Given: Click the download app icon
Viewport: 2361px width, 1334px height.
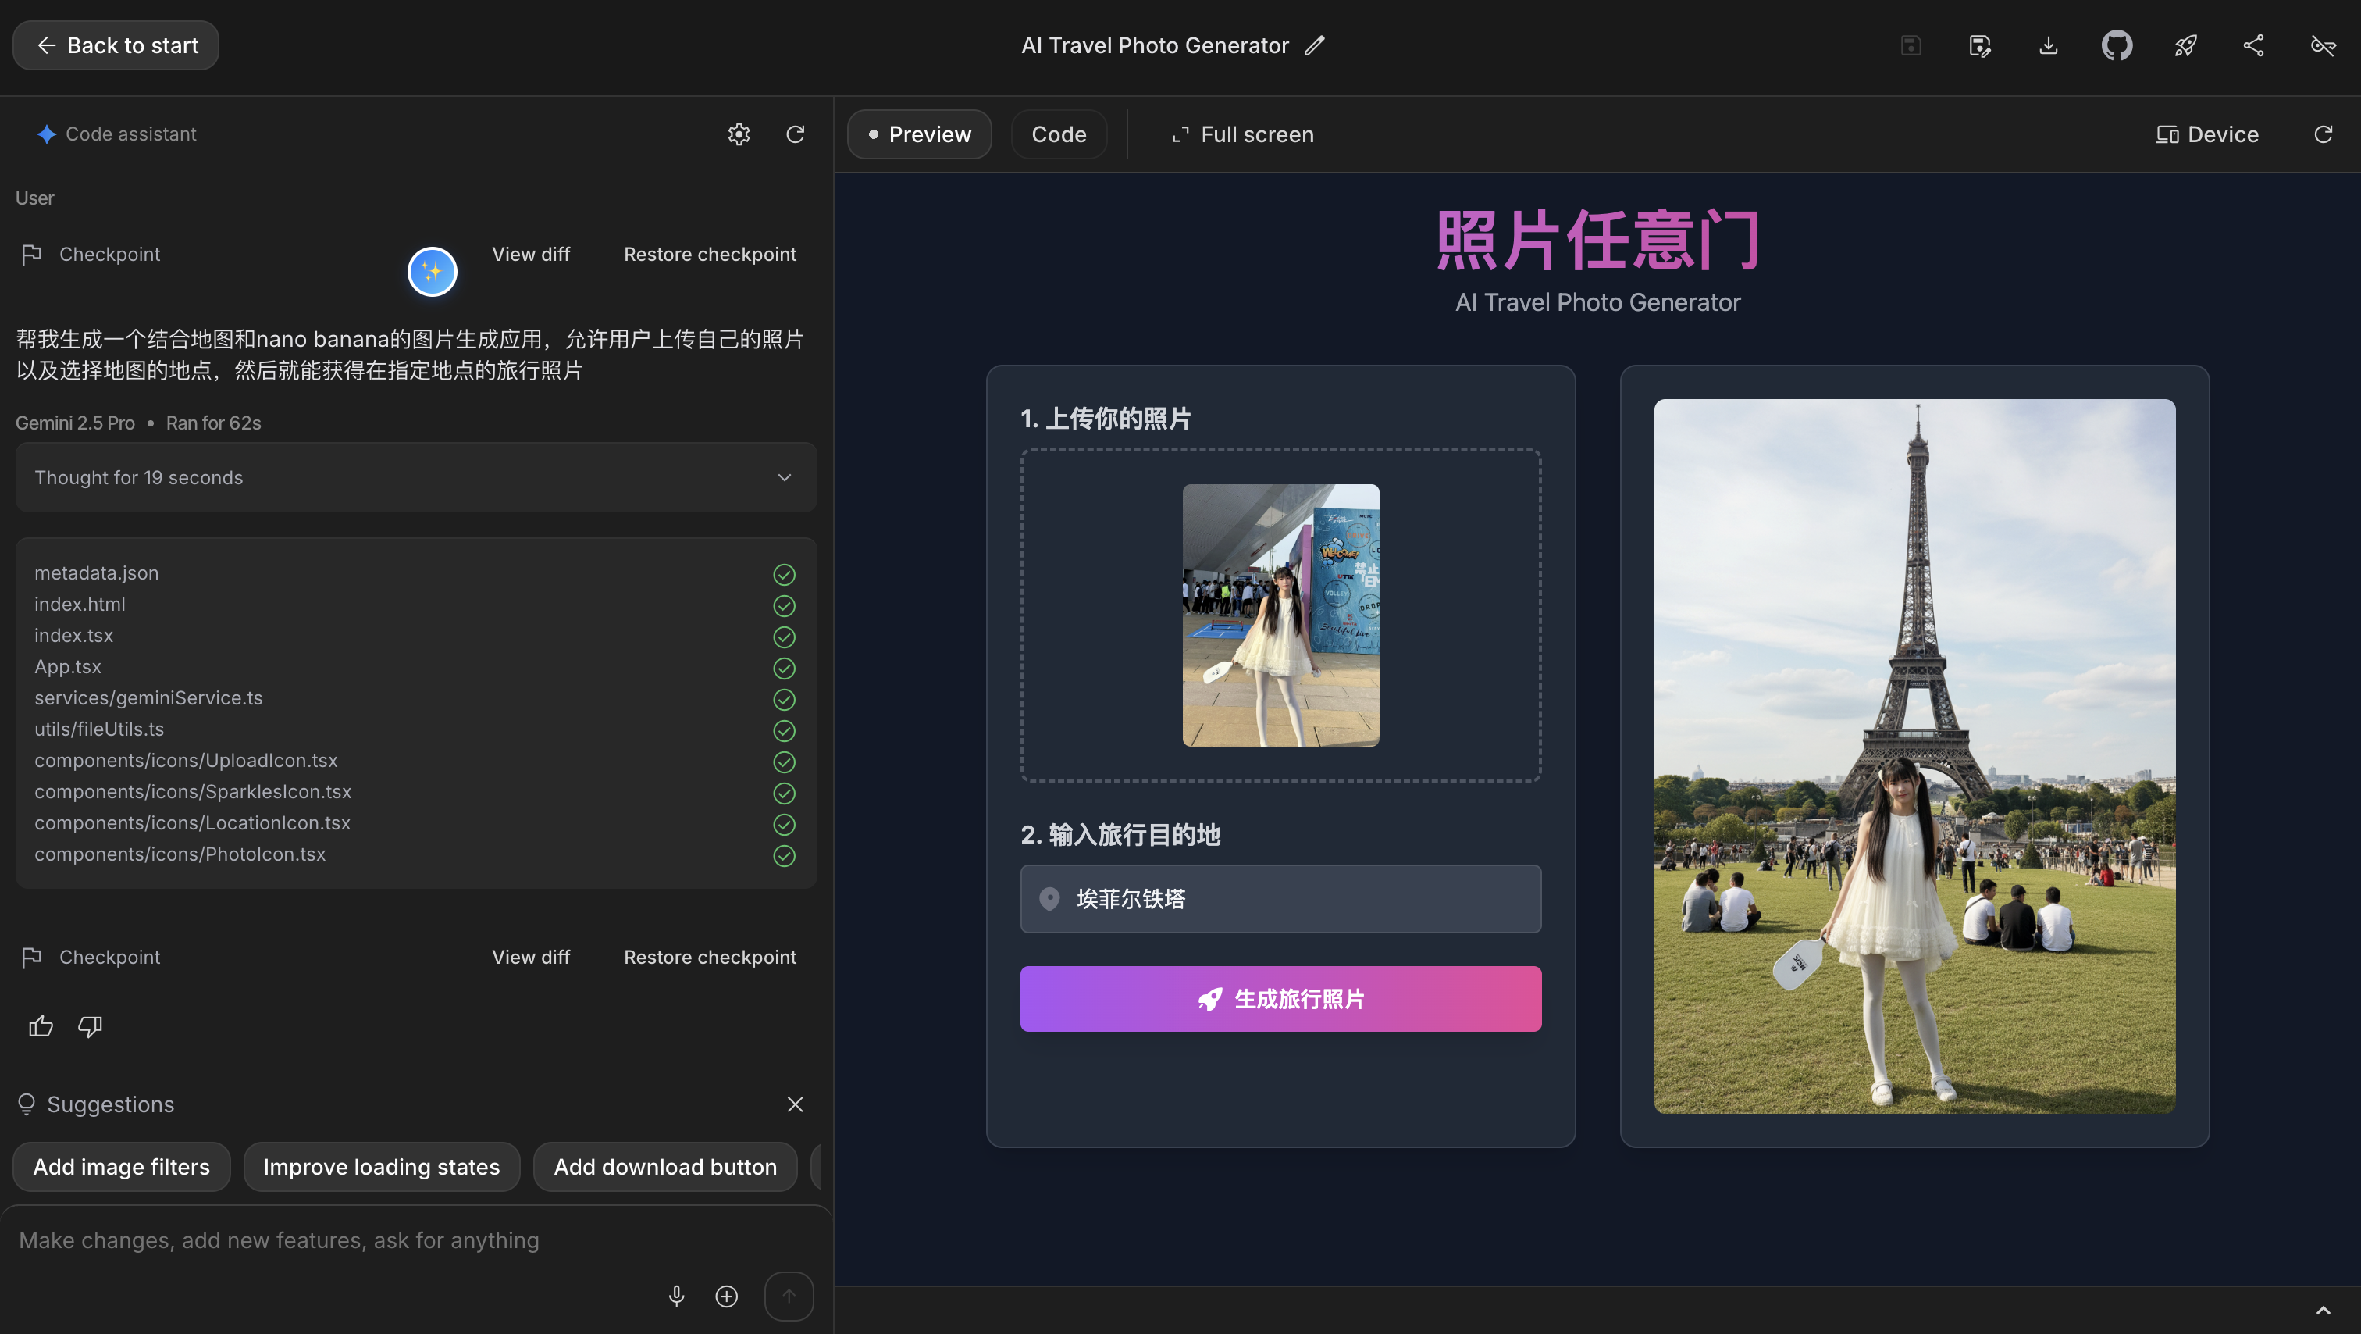Looking at the screenshot, I should [2048, 45].
